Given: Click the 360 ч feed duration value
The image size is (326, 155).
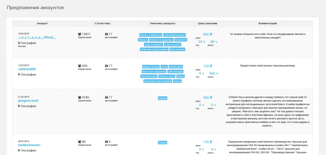Looking at the screenshot, I should [x=214, y=73].
